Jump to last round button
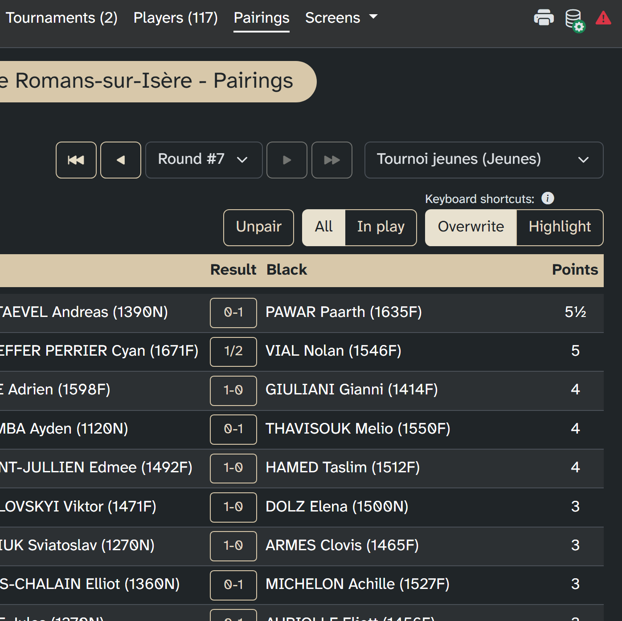This screenshot has width=622, height=621. [332, 160]
